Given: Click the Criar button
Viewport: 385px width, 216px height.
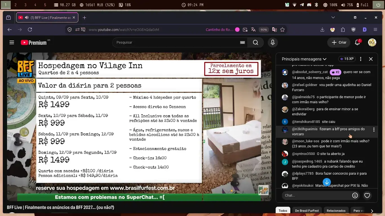Looking at the screenshot, I should 338,42.
